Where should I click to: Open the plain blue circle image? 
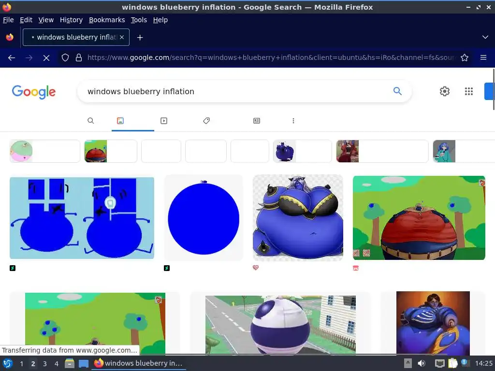tap(204, 218)
